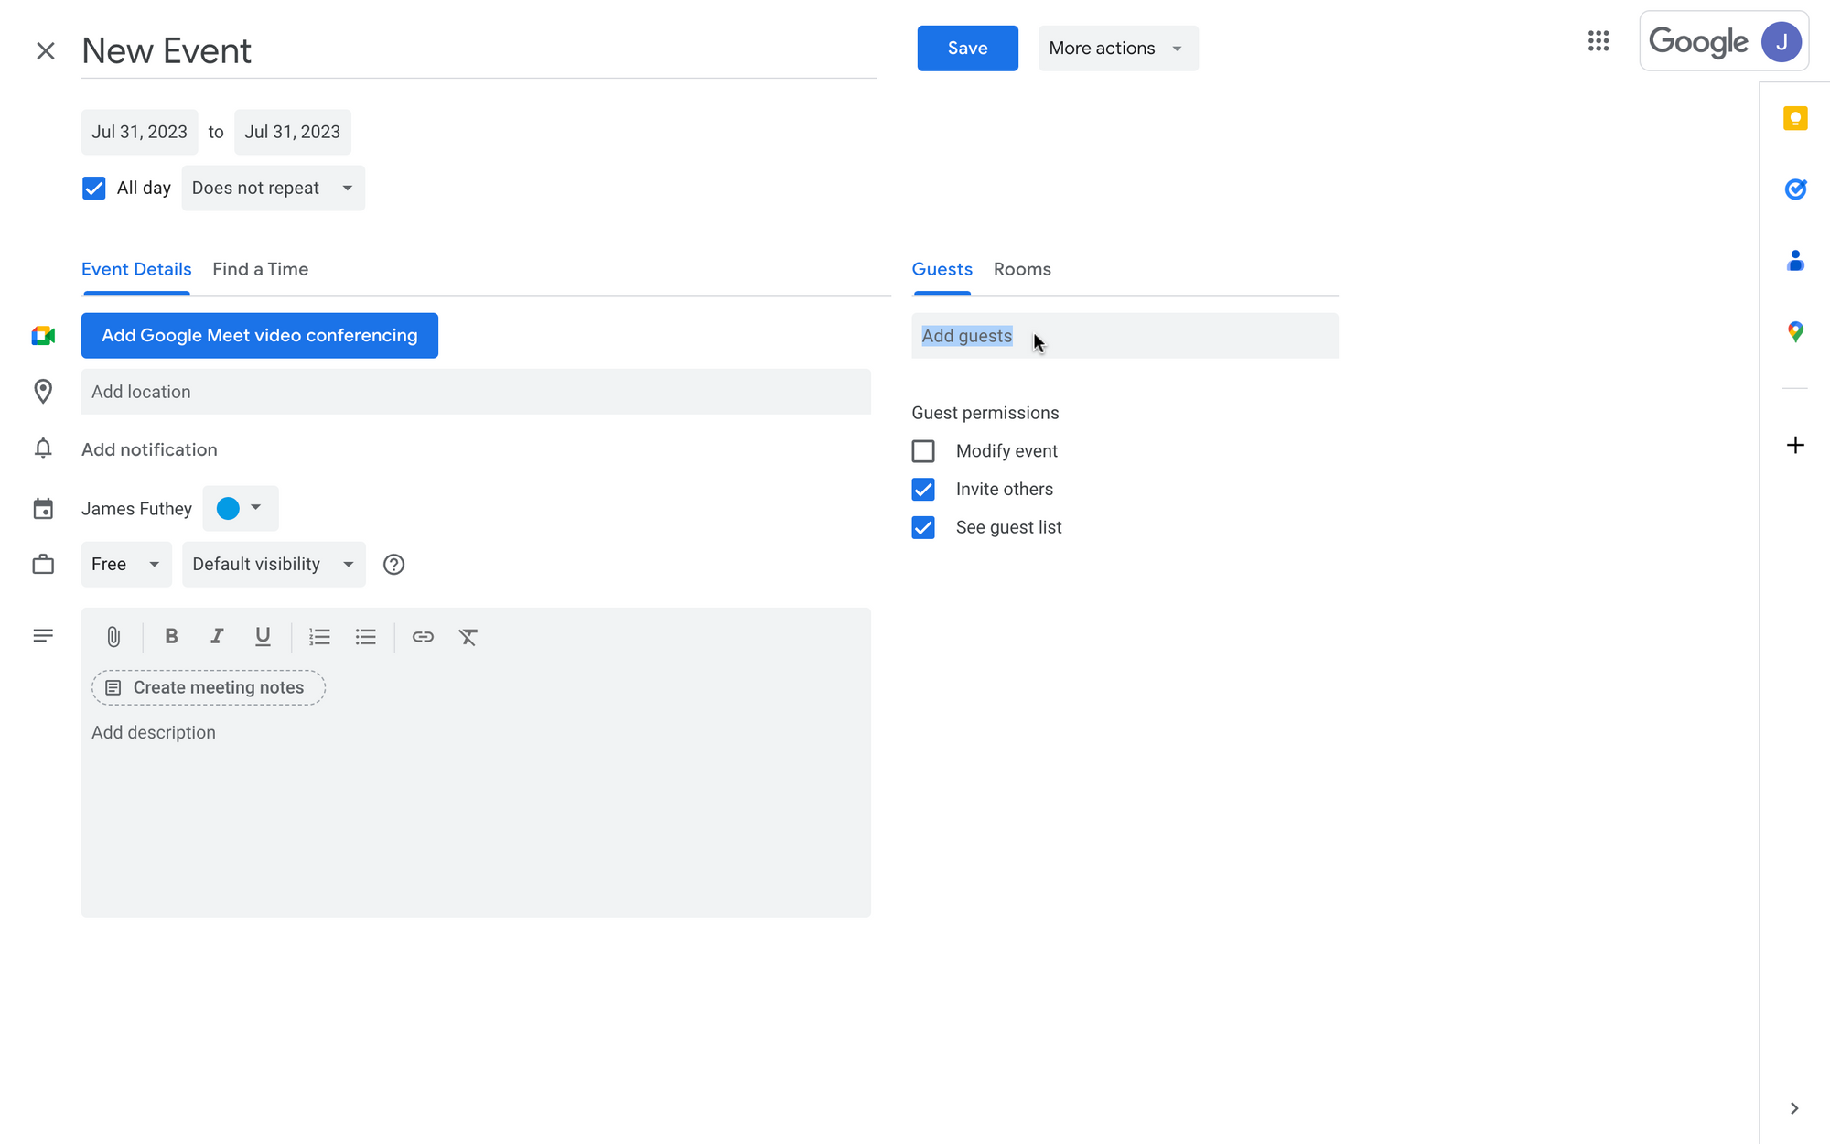Click the Add guests input field
This screenshot has height=1144, width=1830.
pos(1125,336)
